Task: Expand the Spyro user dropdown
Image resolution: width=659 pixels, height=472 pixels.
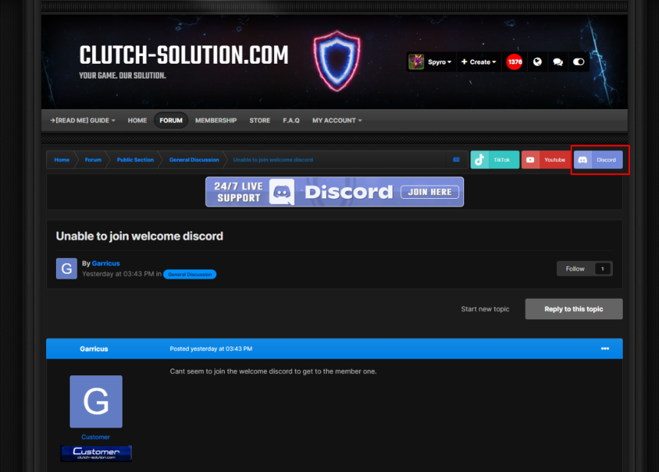Action: (x=431, y=62)
